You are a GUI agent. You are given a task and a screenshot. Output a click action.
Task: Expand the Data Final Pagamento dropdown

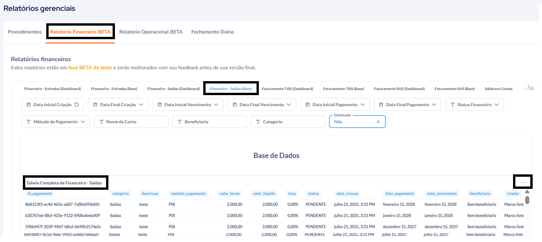coord(434,105)
